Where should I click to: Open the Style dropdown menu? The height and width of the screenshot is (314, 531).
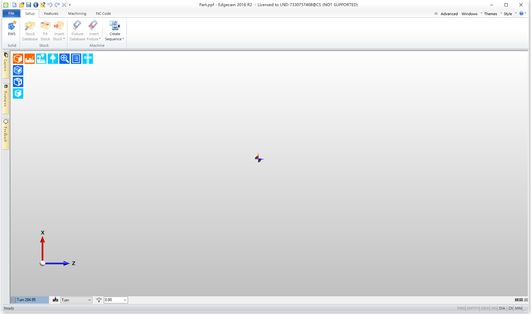510,14
